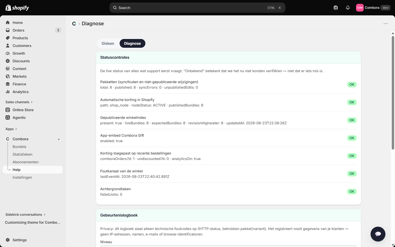Switch to the Gidsen tab
Screen dimensions: 395x247
pos(108,43)
